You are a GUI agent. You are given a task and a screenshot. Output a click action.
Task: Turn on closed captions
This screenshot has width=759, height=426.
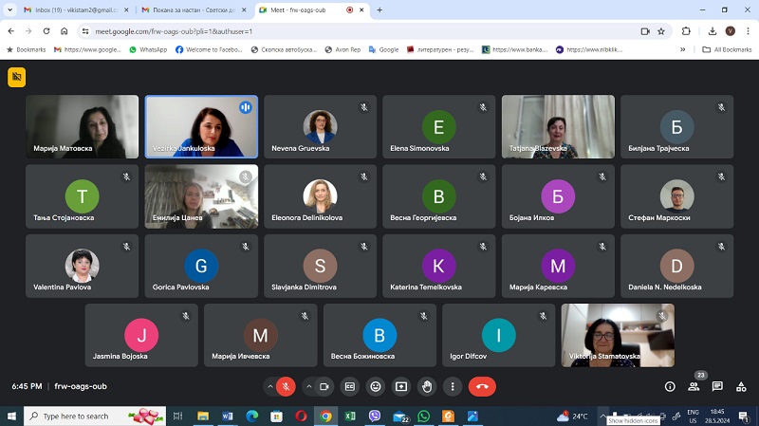[350, 386]
